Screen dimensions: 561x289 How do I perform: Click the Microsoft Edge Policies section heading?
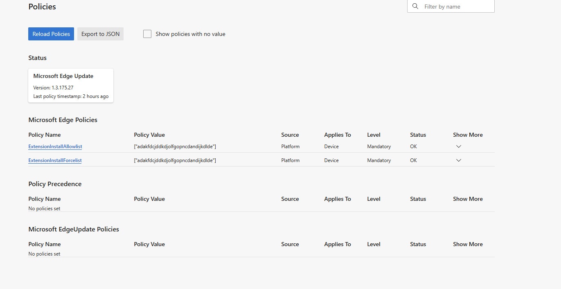(x=63, y=120)
